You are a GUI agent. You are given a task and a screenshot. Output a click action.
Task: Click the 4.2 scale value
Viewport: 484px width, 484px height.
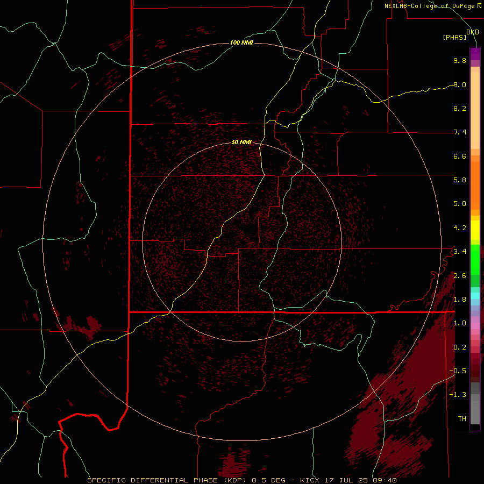(460, 228)
